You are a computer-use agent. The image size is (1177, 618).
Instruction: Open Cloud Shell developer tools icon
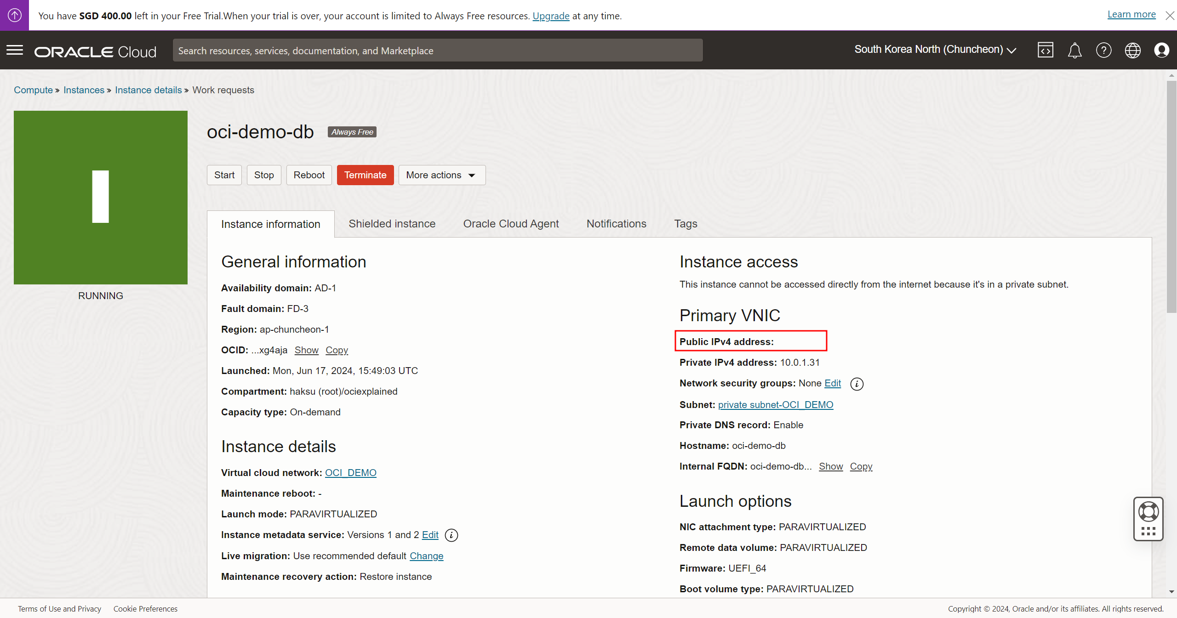tap(1045, 50)
